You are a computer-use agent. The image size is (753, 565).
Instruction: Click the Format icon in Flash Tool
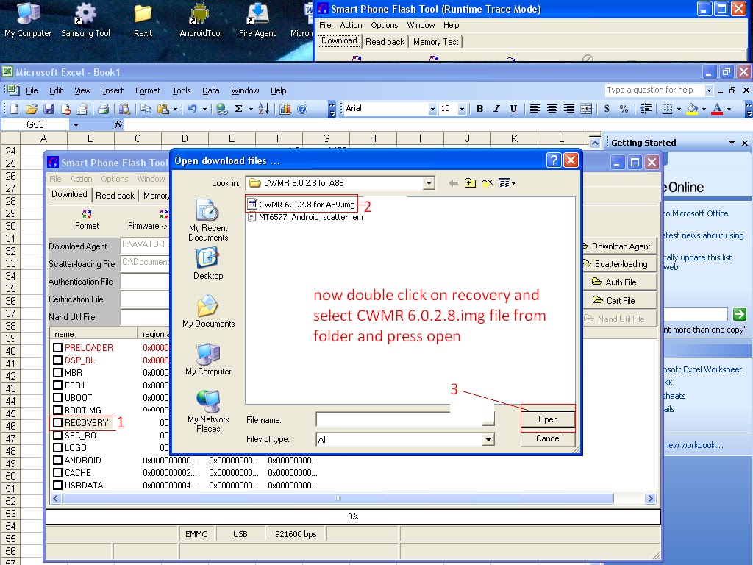tap(87, 219)
